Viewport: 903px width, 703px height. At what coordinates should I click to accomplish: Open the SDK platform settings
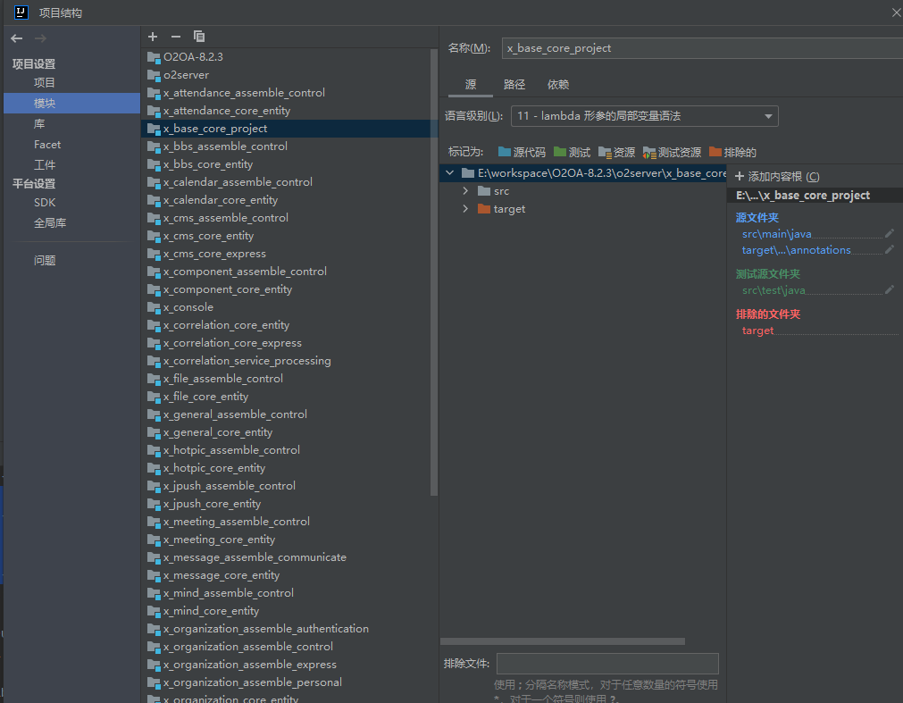45,203
